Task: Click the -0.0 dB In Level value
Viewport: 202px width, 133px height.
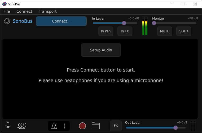Action: (134, 18)
